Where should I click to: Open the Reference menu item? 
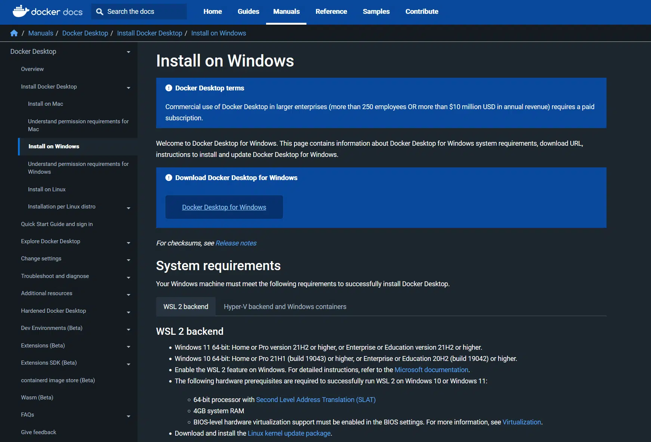click(331, 12)
